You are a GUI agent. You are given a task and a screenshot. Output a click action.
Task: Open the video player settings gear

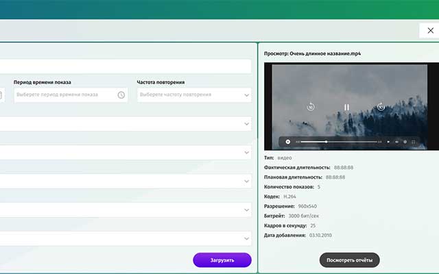click(x=405, y=142)
